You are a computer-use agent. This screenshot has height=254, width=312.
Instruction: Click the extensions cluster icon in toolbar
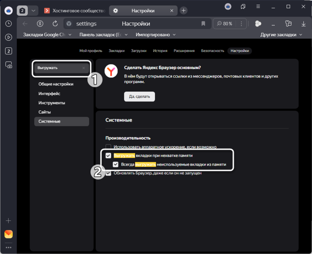(x=258, y=24)
